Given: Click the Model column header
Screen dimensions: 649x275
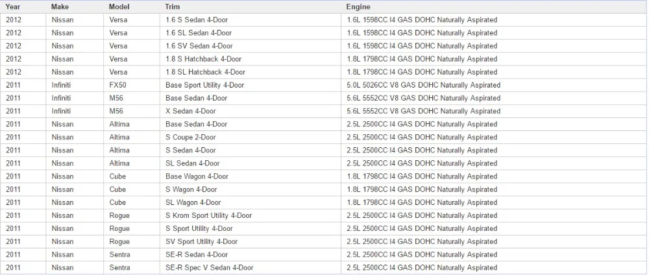Looking at the screenshot, I should 132,6.
